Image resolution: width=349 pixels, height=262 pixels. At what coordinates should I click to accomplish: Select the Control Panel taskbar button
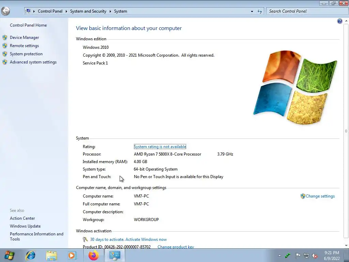115,255
